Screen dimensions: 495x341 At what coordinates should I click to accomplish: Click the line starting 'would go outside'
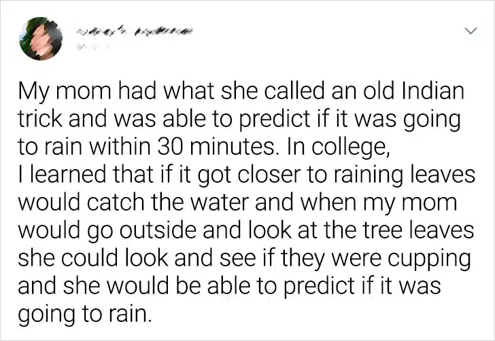coord(246,231)
